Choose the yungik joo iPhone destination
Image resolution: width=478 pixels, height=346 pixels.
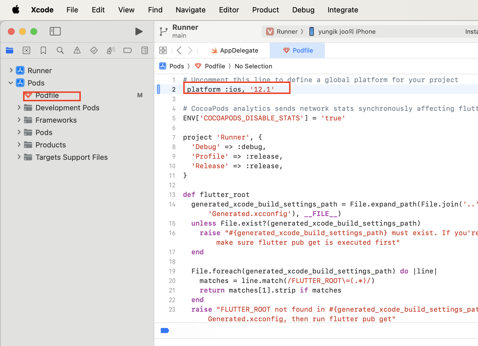342,32
